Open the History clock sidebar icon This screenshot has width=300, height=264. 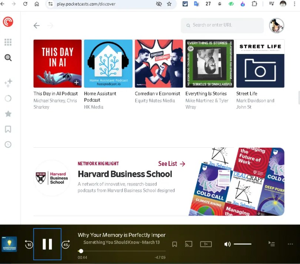[8, 144]
